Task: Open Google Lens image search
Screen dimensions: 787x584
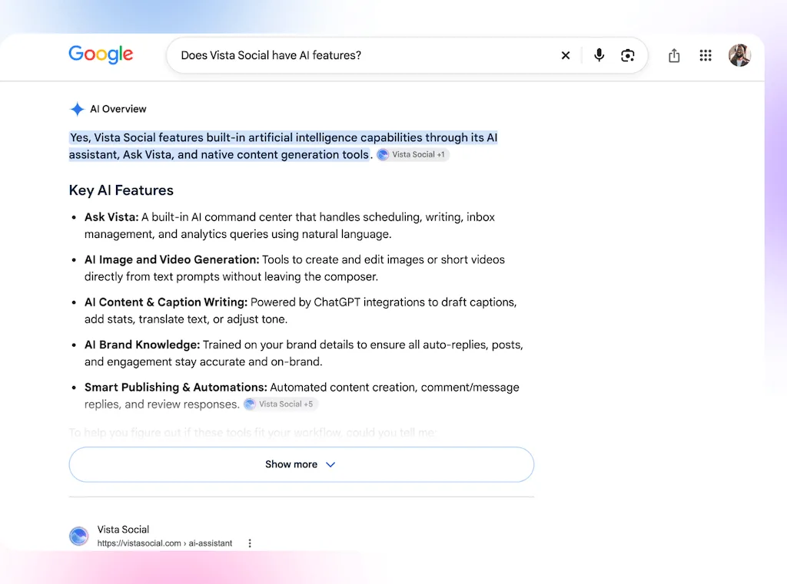Action: point(627,55)
